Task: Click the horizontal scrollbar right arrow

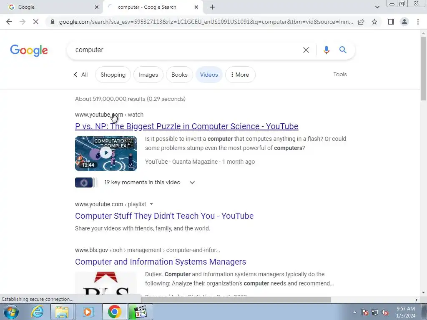Action: [416, 300]
